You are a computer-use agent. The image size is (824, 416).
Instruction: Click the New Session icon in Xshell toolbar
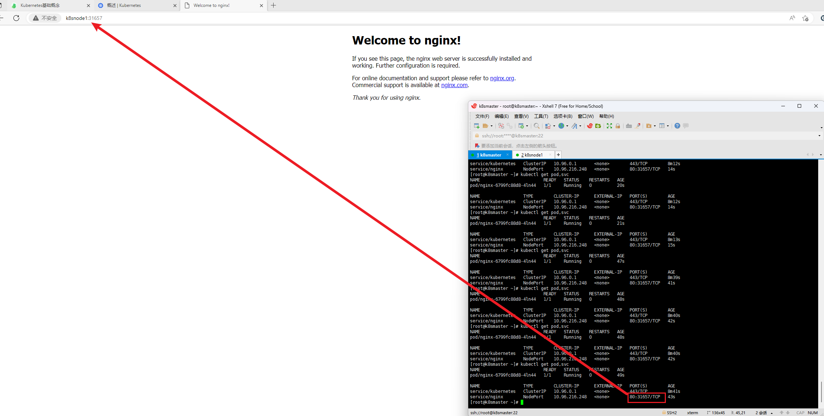click(477, 126)
